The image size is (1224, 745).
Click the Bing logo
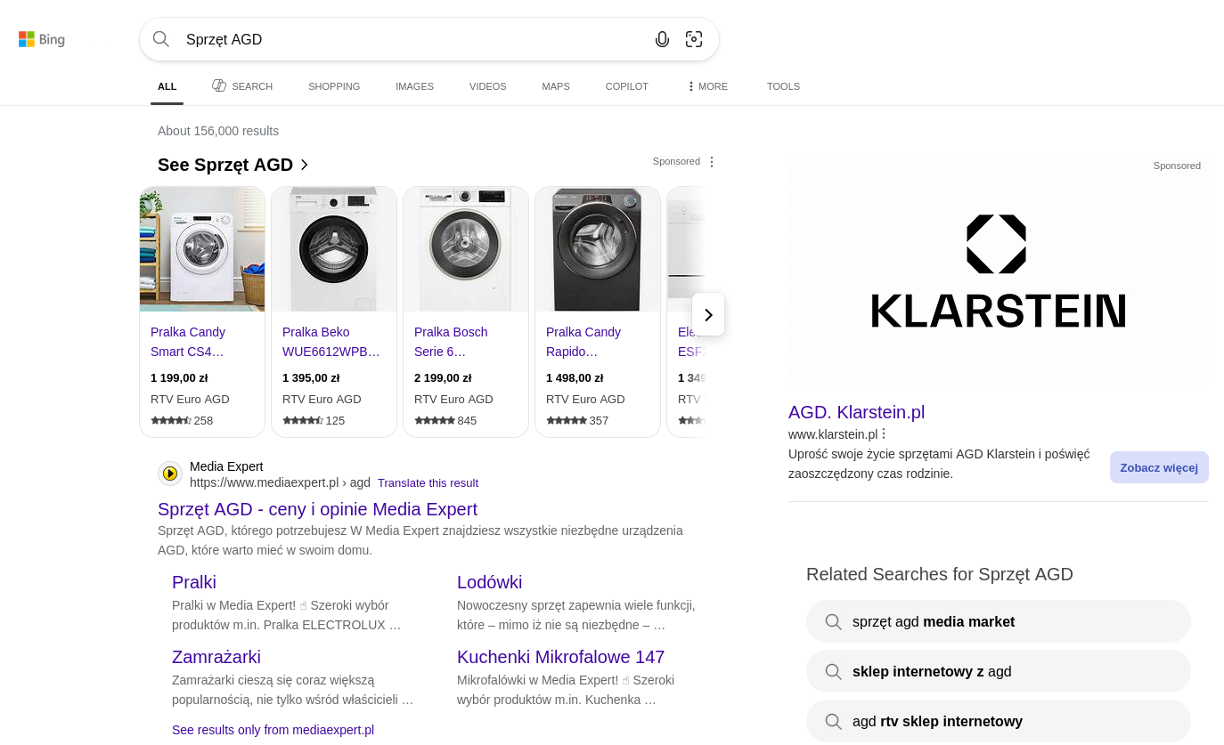click(x=42, y=39)
